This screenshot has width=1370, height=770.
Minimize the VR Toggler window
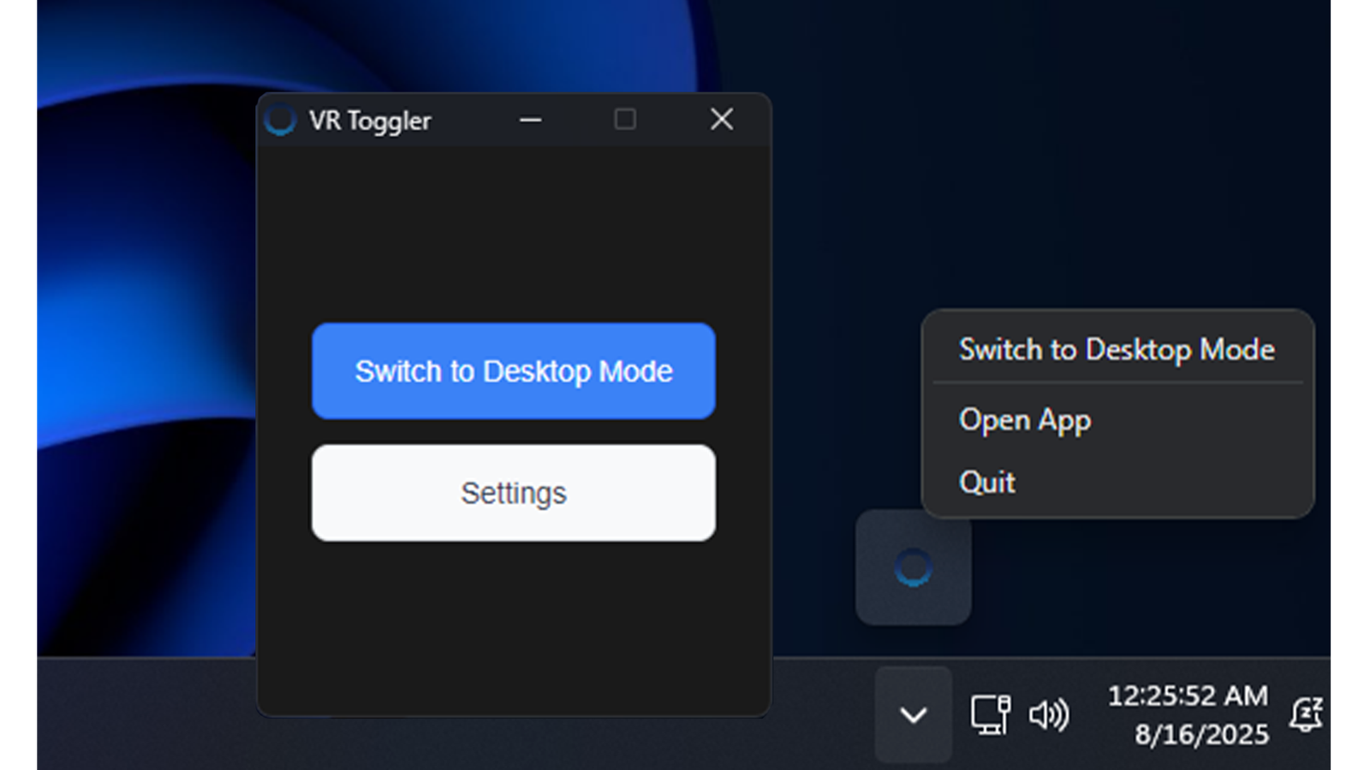coord(531,120)
